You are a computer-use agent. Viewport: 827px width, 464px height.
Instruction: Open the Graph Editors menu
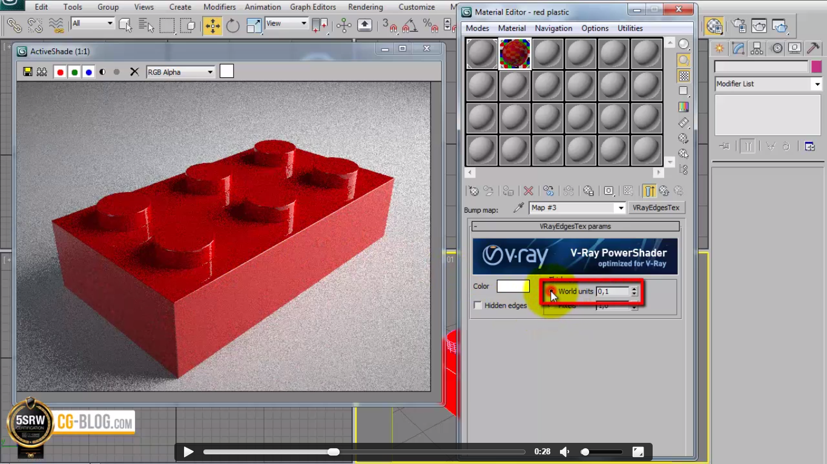[313, 7]
